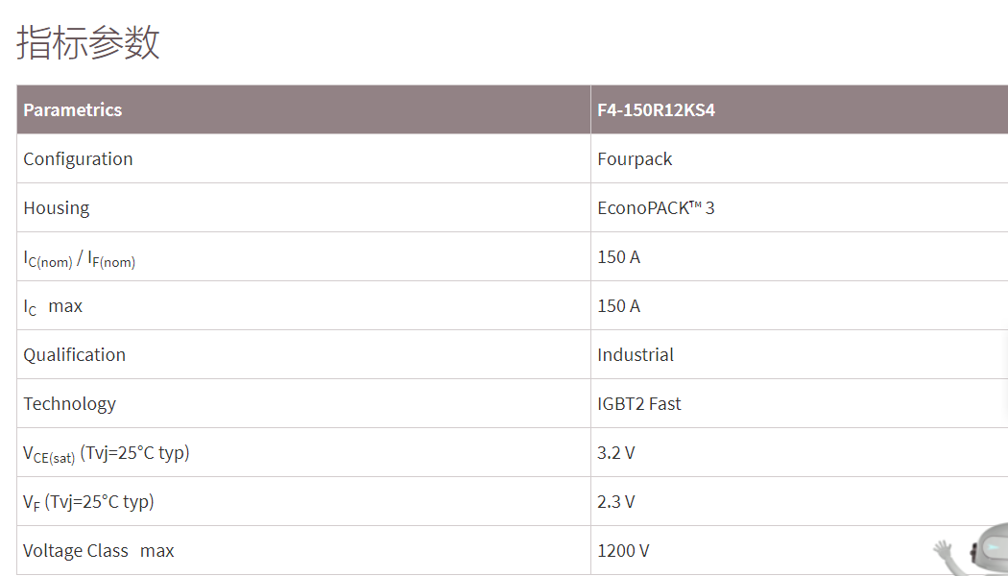Click the 2.3 V value
This screenshot has width=1008, height=576.
point(615,501)
